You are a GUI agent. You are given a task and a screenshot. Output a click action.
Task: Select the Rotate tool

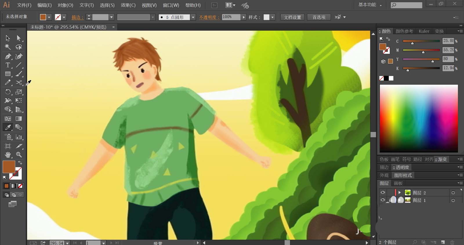tap(8, 92)
